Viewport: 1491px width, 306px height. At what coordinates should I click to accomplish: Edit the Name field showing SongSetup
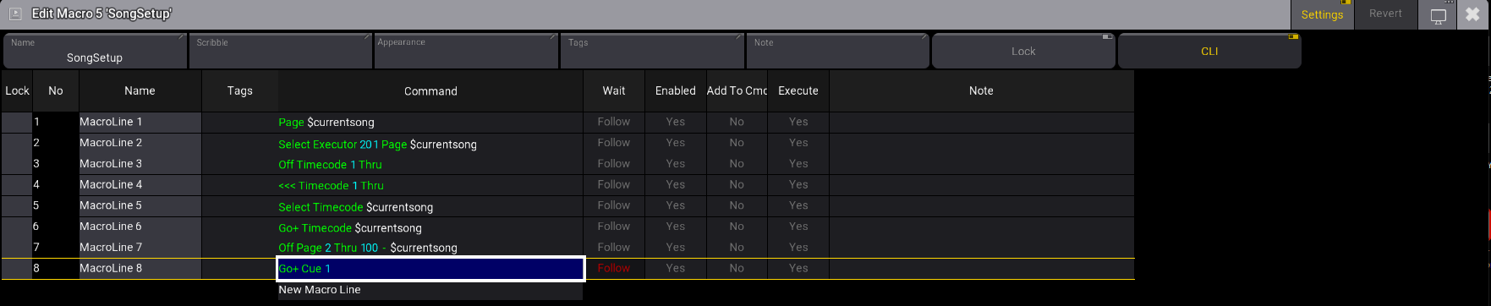pyautogui.click(x=95, y=51)
